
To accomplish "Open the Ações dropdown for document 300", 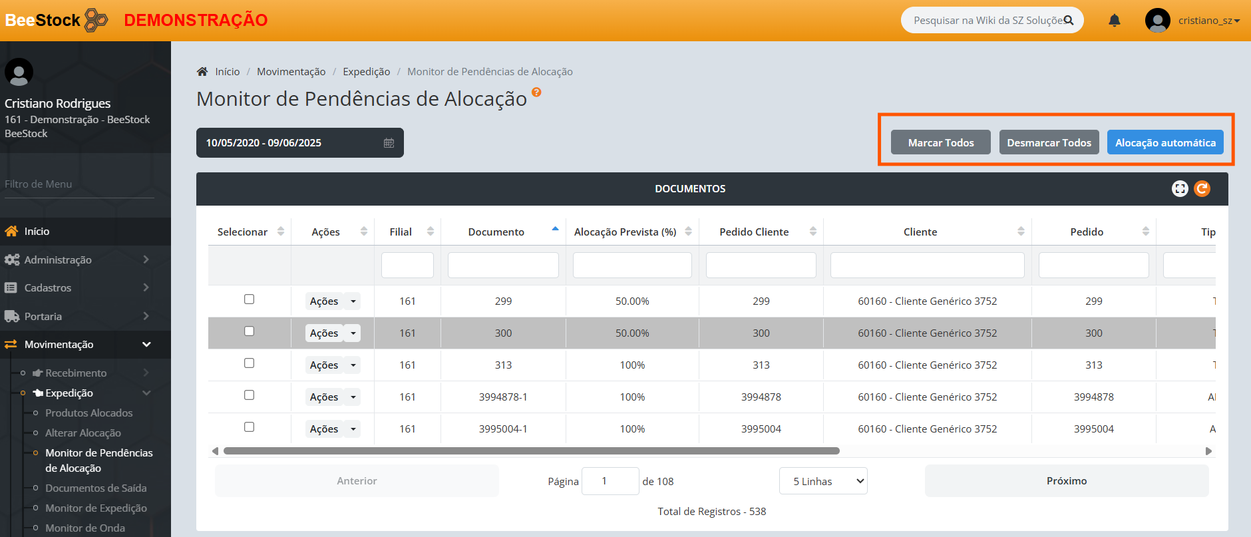I will (353, 333).
